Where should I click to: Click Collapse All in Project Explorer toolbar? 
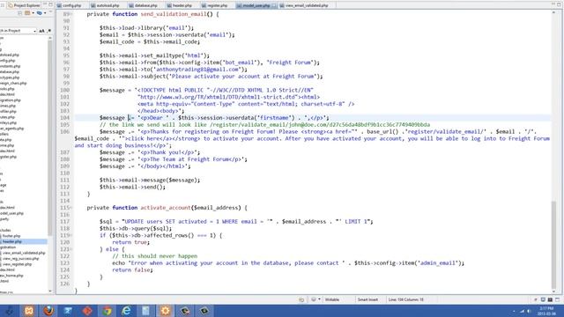tap(20, 13)
